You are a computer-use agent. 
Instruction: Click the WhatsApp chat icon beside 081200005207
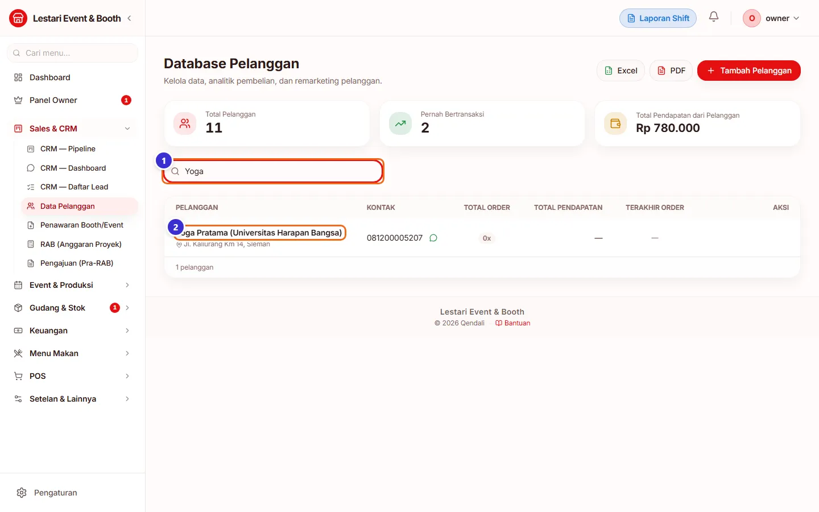click(x=433, y=238)
